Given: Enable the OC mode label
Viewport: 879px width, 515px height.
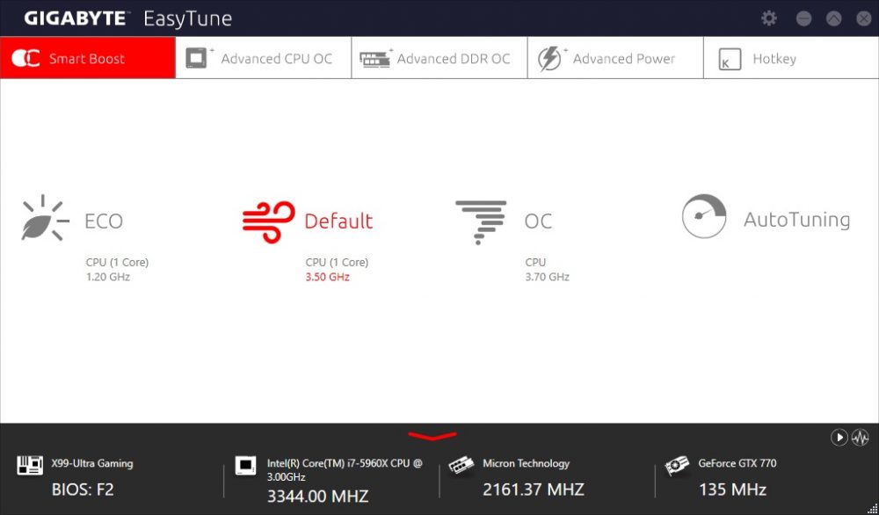Looking at the screenshot, I should [x=538, y=221].
